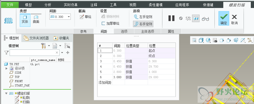Click the plus add-filter icon

[68, 53]
